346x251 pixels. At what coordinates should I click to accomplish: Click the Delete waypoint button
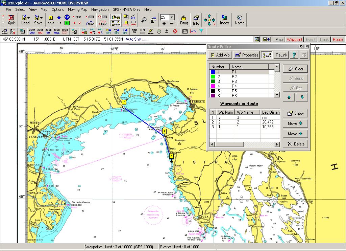click(295, 144)
